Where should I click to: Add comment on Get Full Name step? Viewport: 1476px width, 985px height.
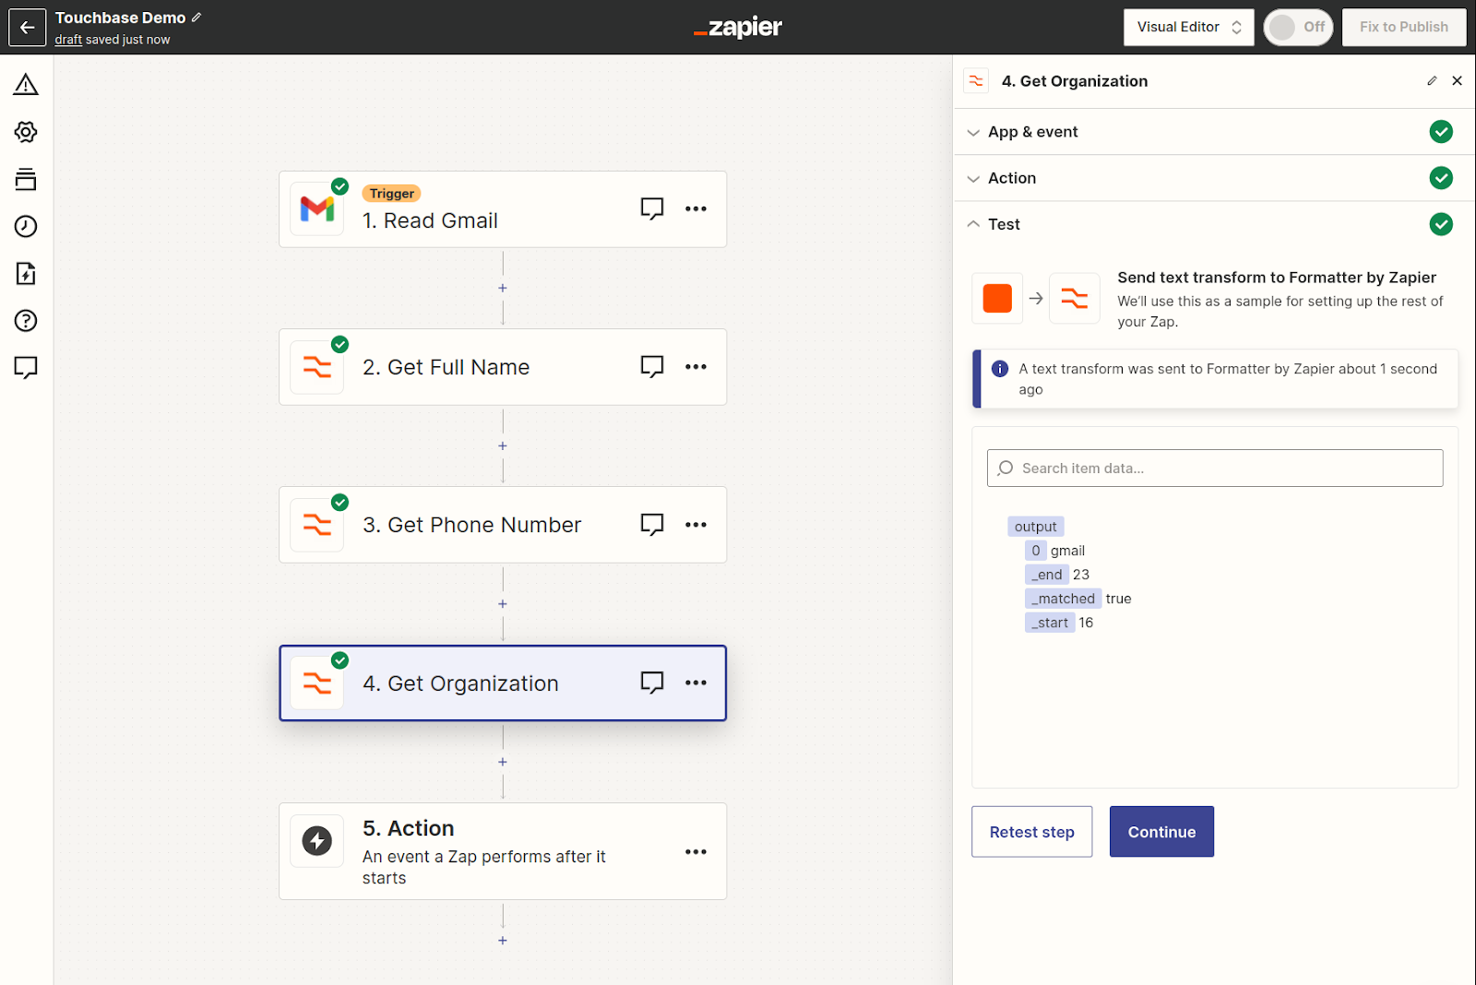pos(652,367)
